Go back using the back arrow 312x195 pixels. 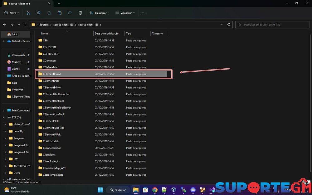tap(4, 25)
